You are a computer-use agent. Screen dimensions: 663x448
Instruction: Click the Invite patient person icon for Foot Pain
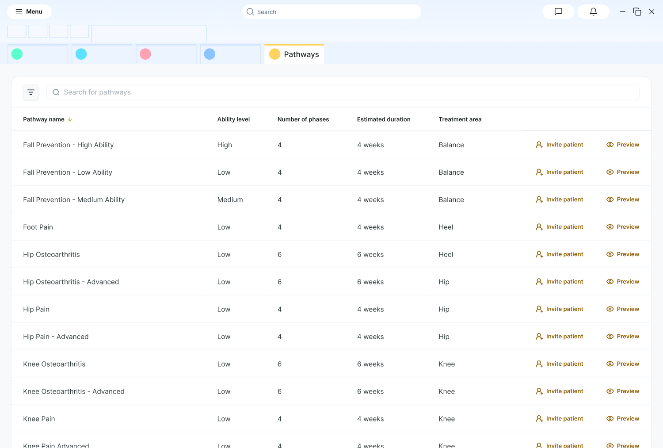tap(539, 227)
